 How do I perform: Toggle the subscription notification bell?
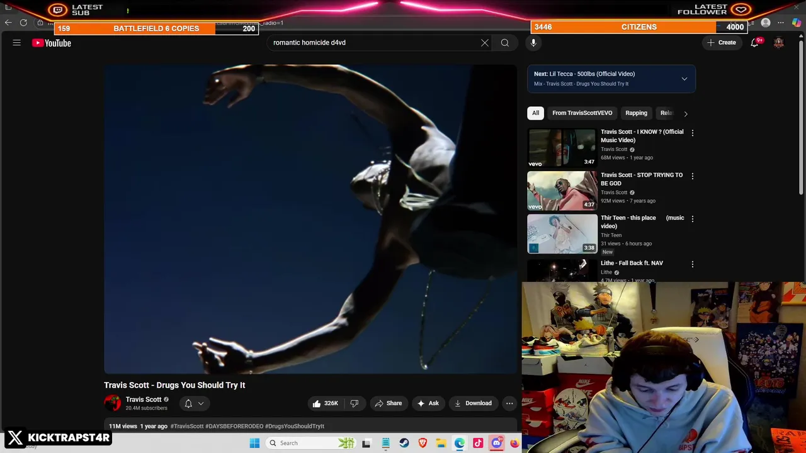click(188, 403)
